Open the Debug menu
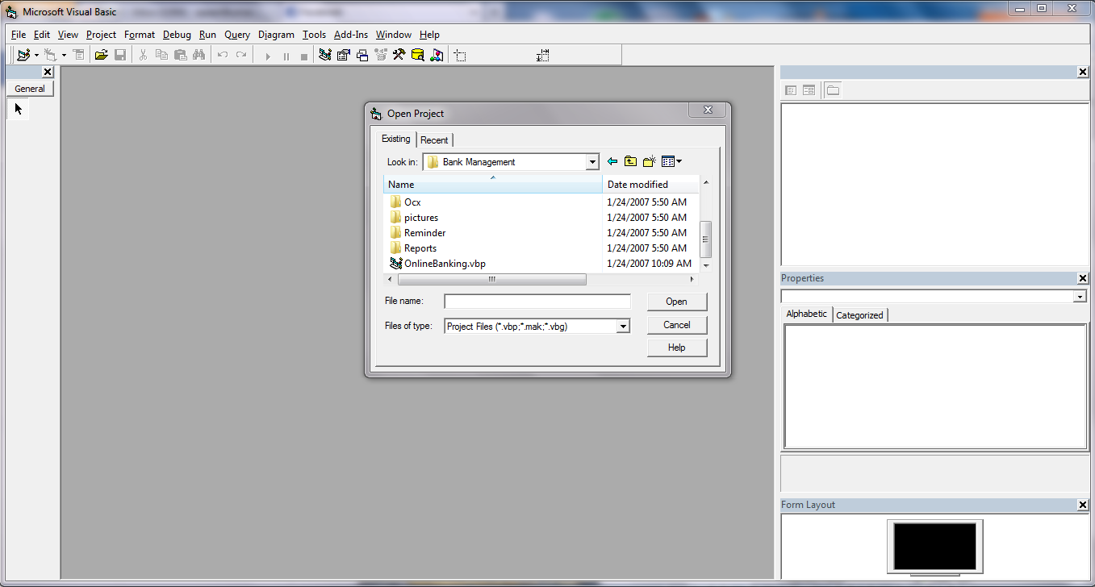The image size is (1095, 587). tap(177, 35)
